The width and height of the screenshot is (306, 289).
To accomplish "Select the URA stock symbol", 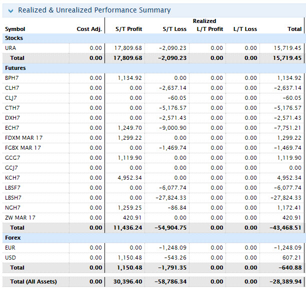I will (x=10, y=48).
